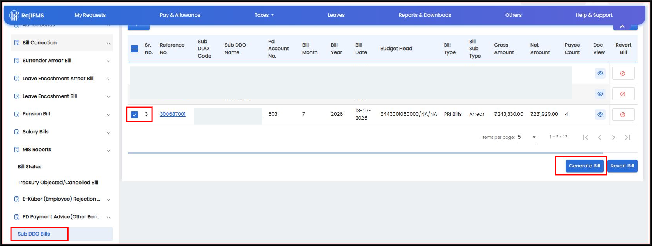Click the Leave Encashment Bill sidebar icon
This screenshot has height=246, width=652.
coord(16,96)
